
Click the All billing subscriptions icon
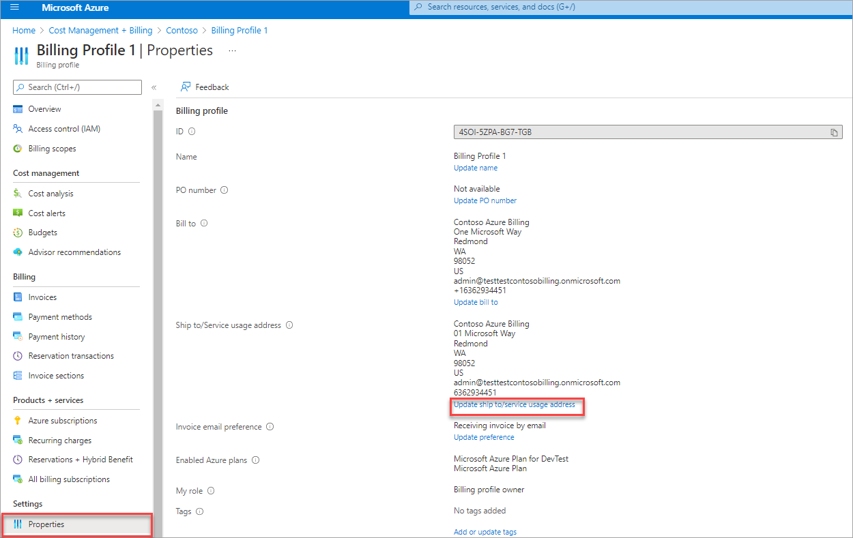click(x=18, y=479)
